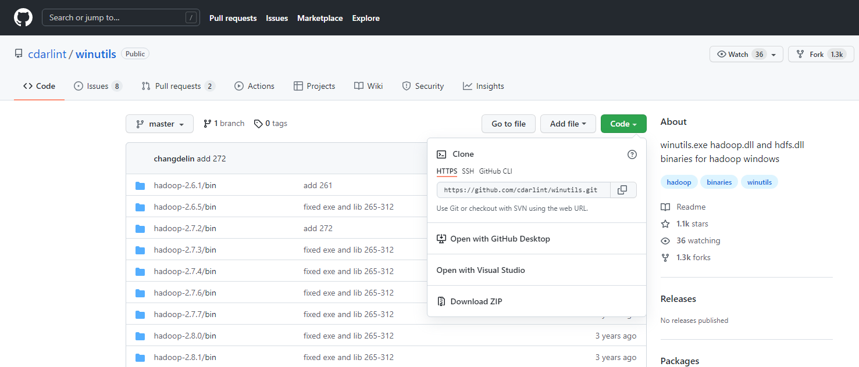Open the Releases heading link

[x=678, y=299]
